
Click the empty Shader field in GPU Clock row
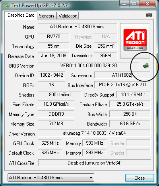point(138,143)
